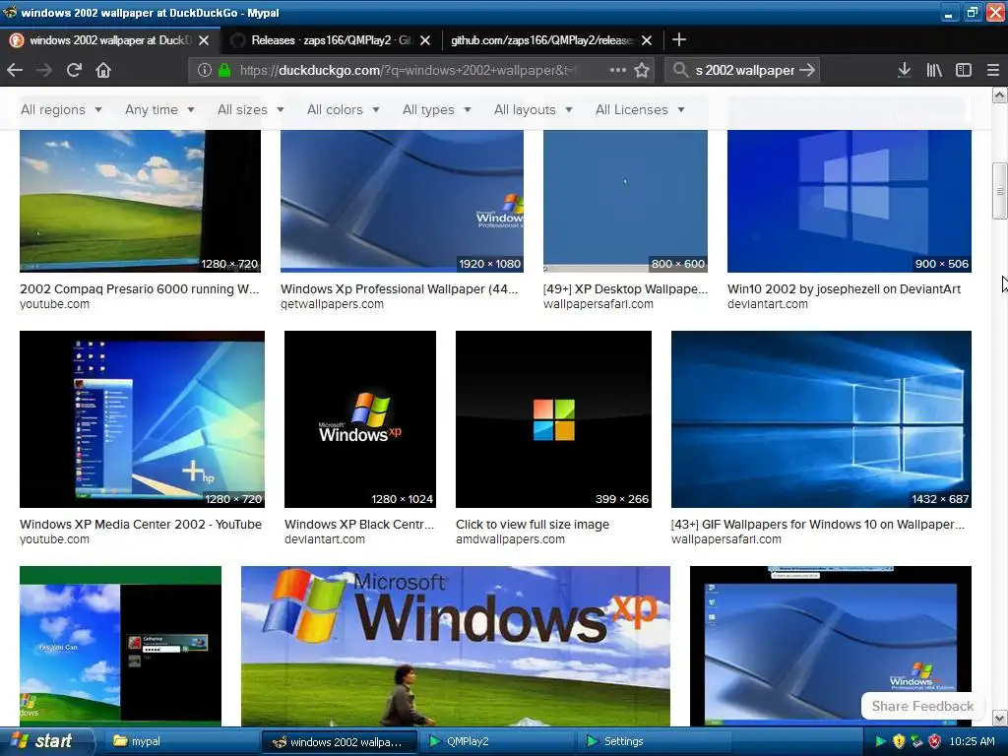
Task: Open GIF Wallpapers for Windows 10 title
Action: coord(818,525)
